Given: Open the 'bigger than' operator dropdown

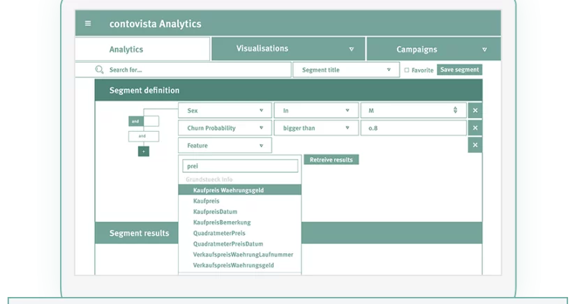Looking at the screenshot, I should tap(315, 128).
